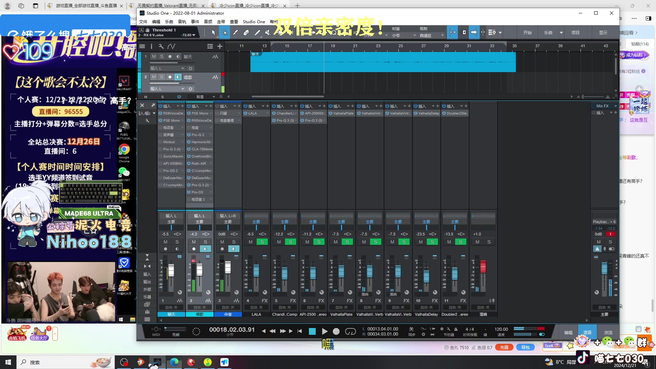The height and width of the screenshot is (369, 656).
Task: Open the 编辑 menu
Action: tap(156, 22)
